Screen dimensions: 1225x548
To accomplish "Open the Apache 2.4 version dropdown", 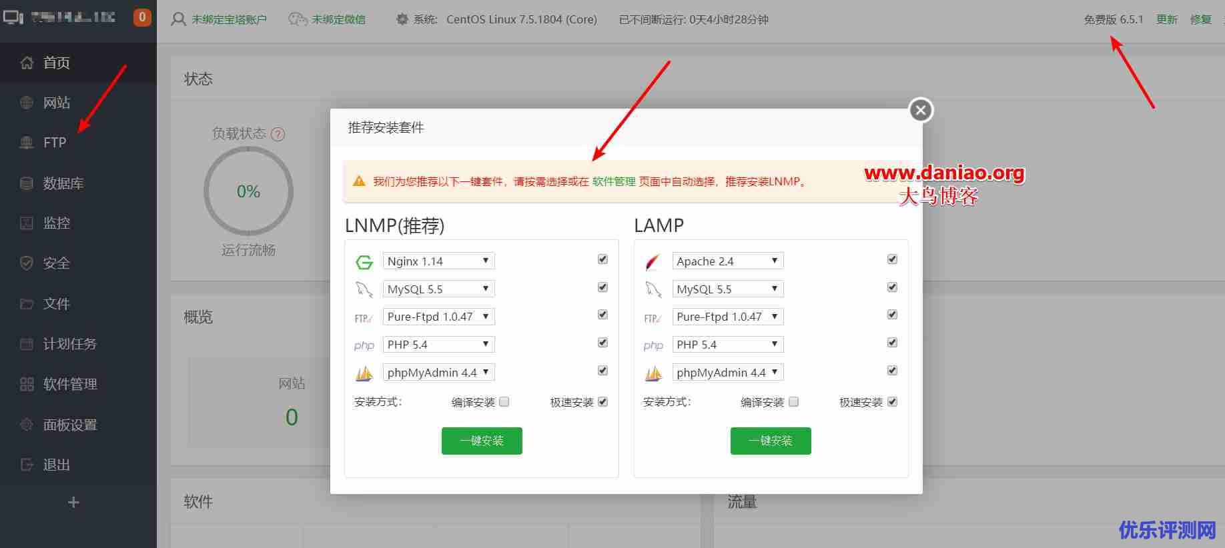I will [727, 261].
